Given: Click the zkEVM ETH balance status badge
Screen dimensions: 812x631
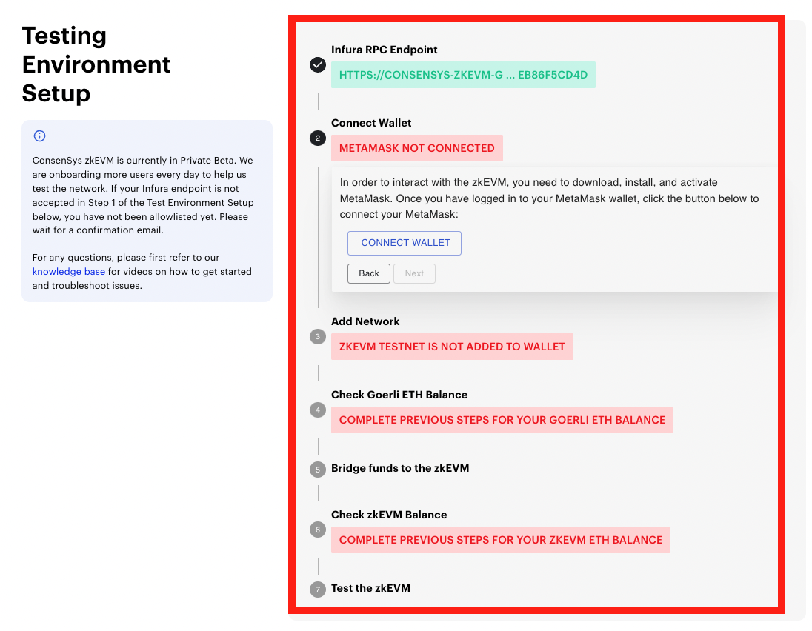Looking at the screenshot, I should click(x=501, y=540).
